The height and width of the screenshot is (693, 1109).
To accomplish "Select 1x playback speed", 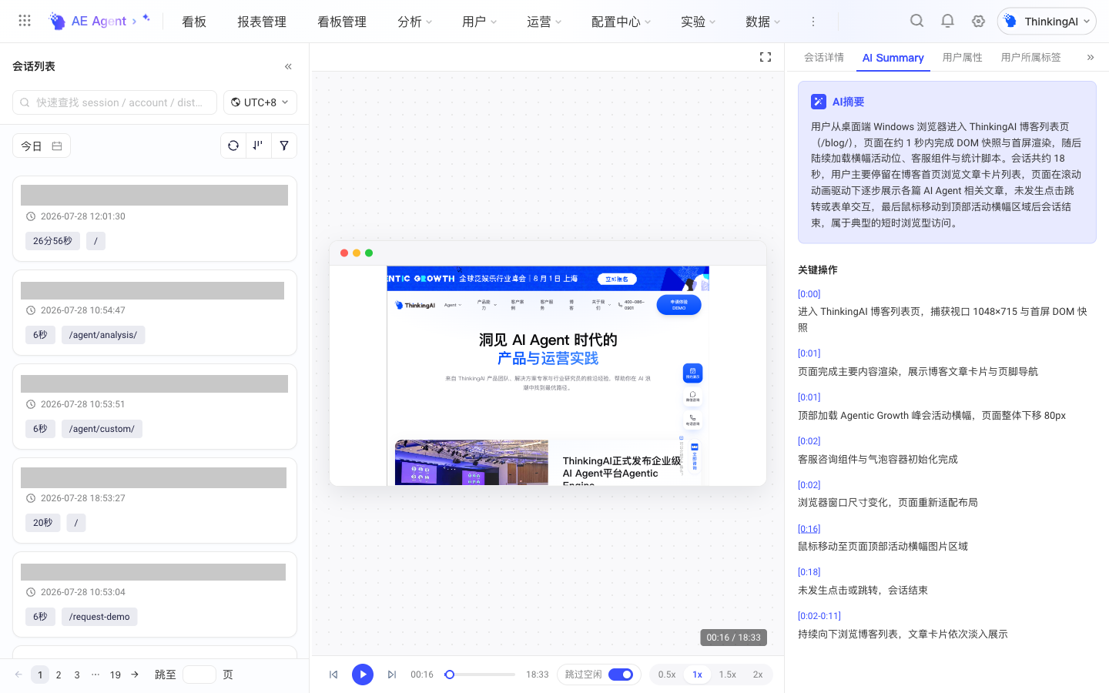I will pos(698,675).
